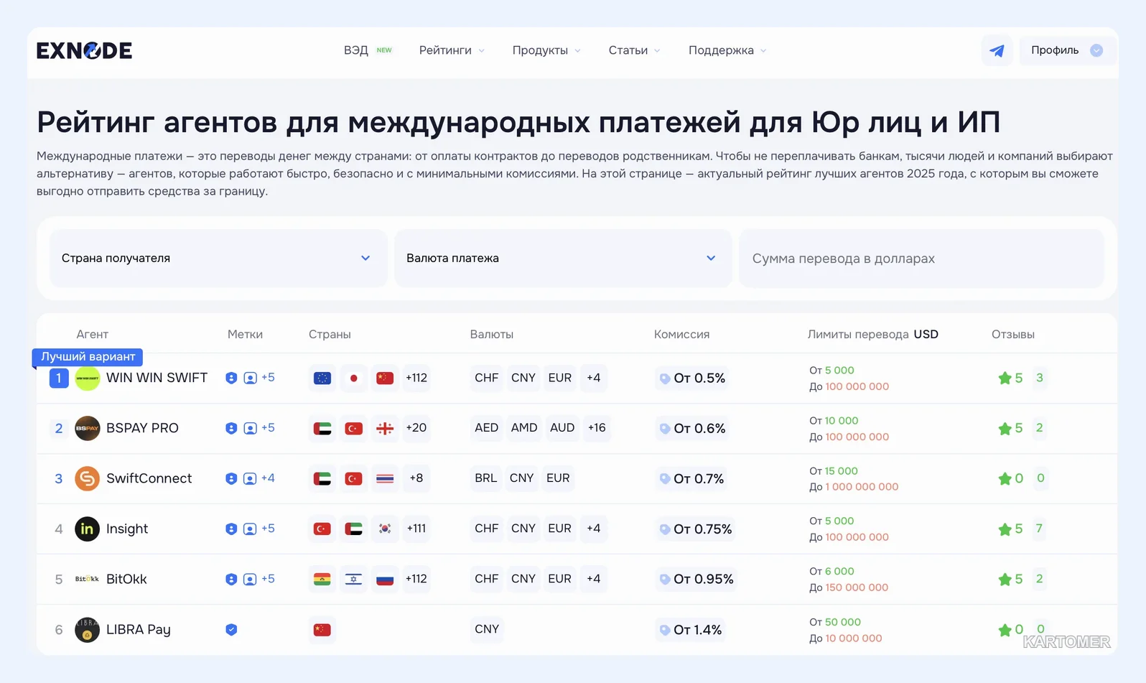Expand the Статьи menu
This screenshot has height=683, width=1146.
(634, 50)
